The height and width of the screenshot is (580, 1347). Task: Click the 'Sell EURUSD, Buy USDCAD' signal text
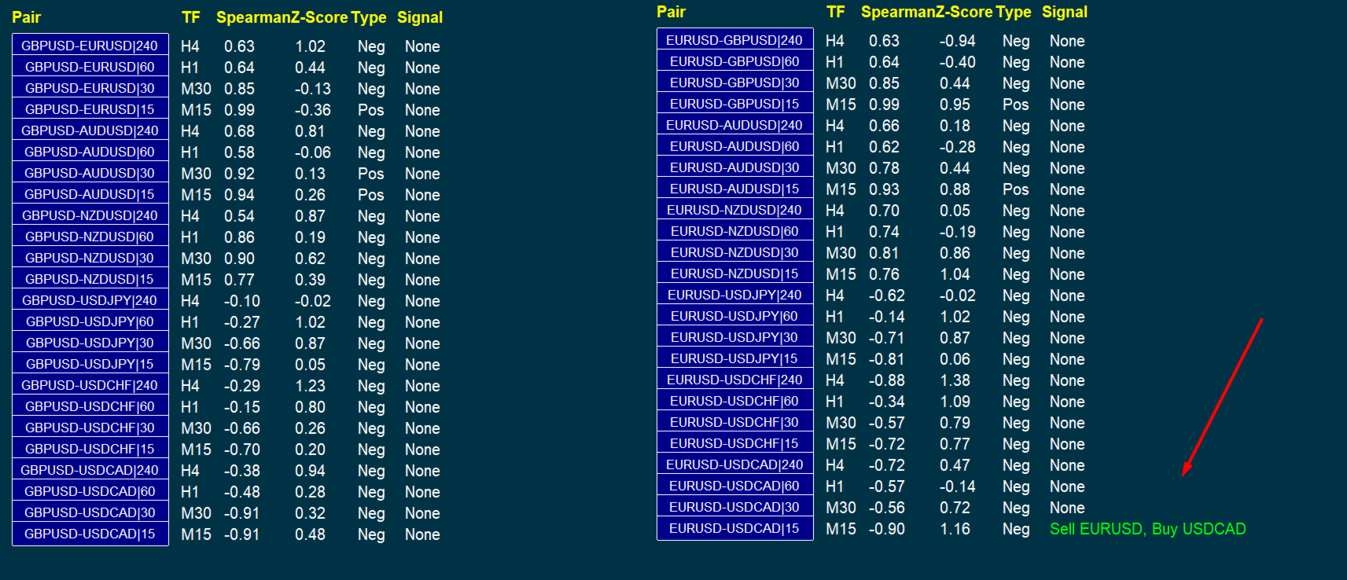point(1147,529)
